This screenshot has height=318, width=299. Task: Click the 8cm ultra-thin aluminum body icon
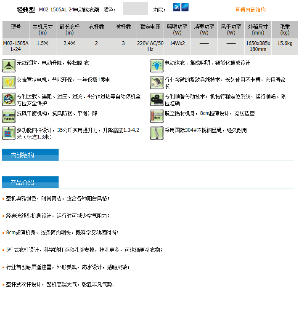(157, 116)
